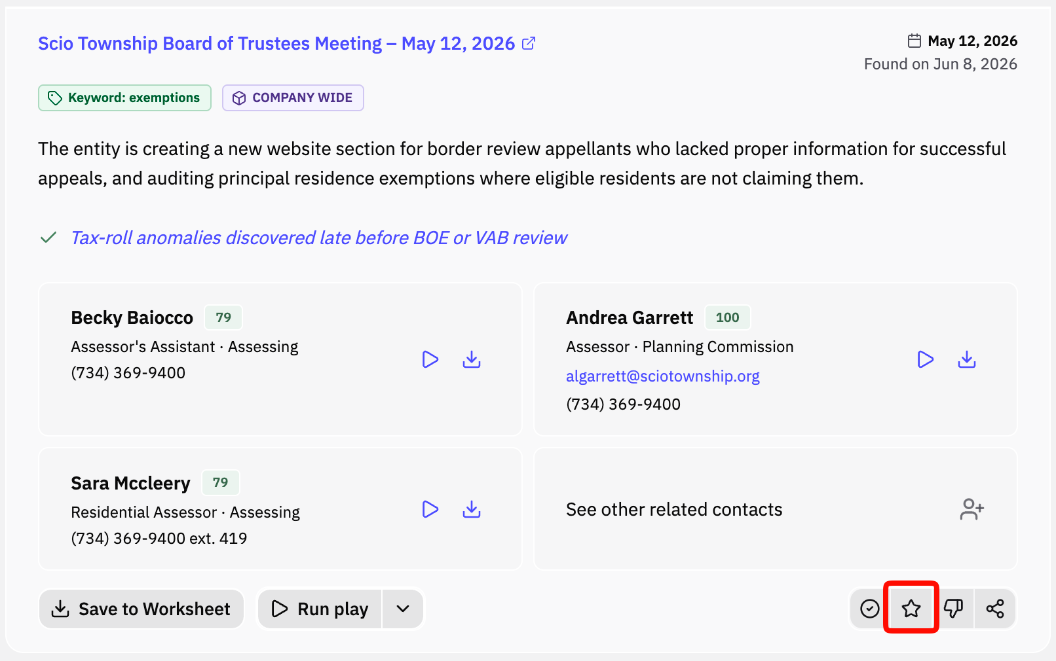Email algarrett@sciotownship.org

(663, 376)
